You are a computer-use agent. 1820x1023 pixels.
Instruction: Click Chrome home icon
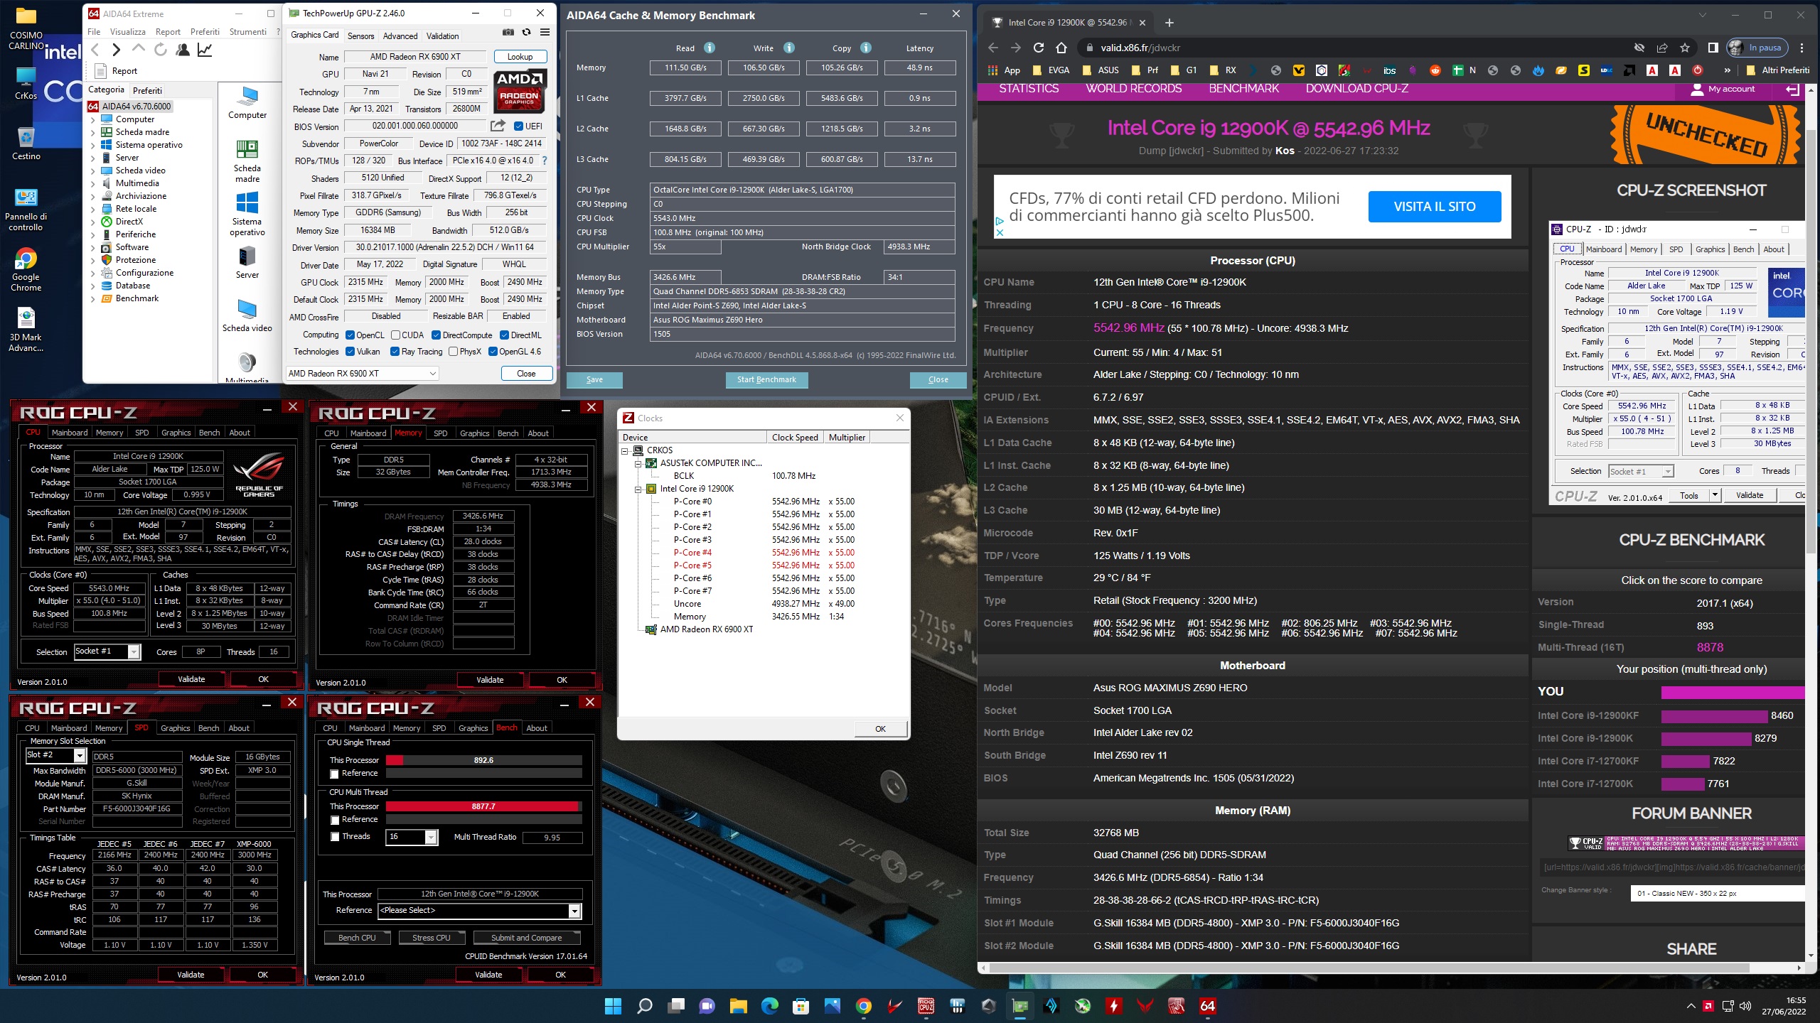coord(1061,48)
